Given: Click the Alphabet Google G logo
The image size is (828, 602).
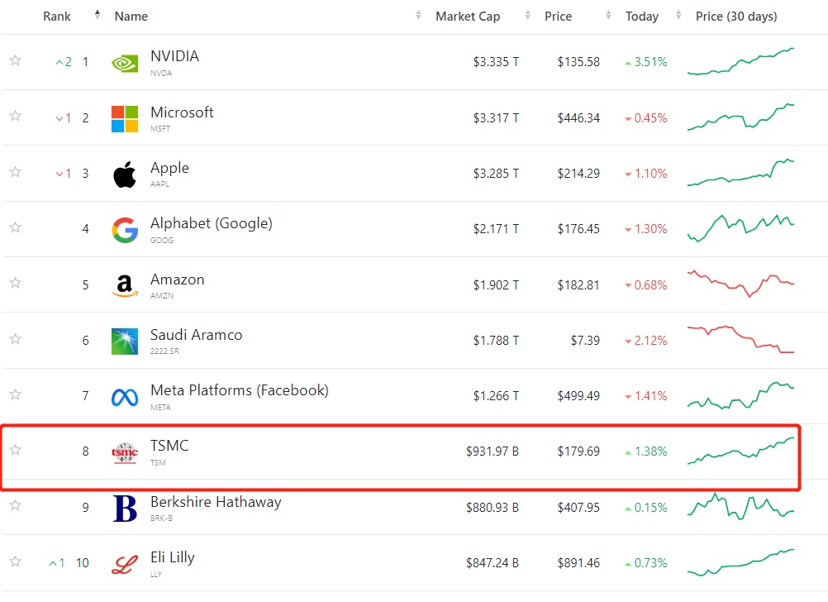Looking at the screenshot, I should click(125, 230).
